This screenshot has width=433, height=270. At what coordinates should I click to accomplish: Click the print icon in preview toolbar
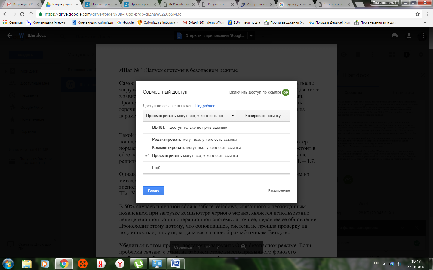[x=395, y=36]
